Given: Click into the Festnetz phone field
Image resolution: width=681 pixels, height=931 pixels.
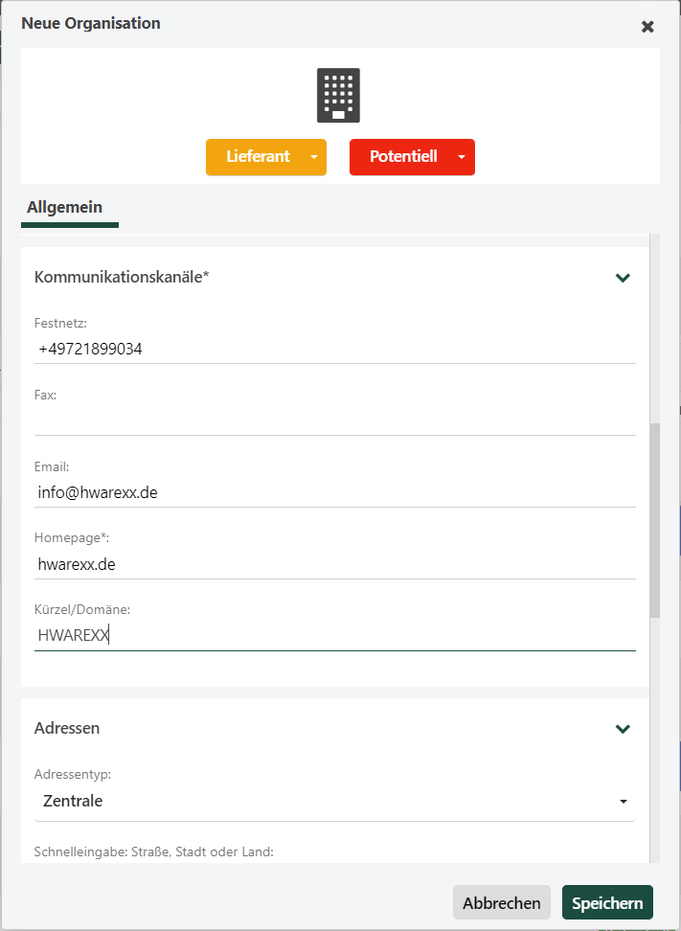Looking at the screenshot, I should (334, 350).
